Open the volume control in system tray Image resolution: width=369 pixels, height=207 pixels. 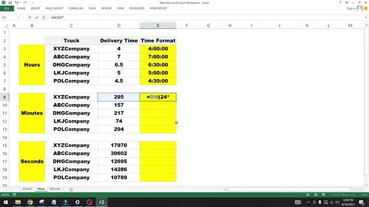click(337, 202)
